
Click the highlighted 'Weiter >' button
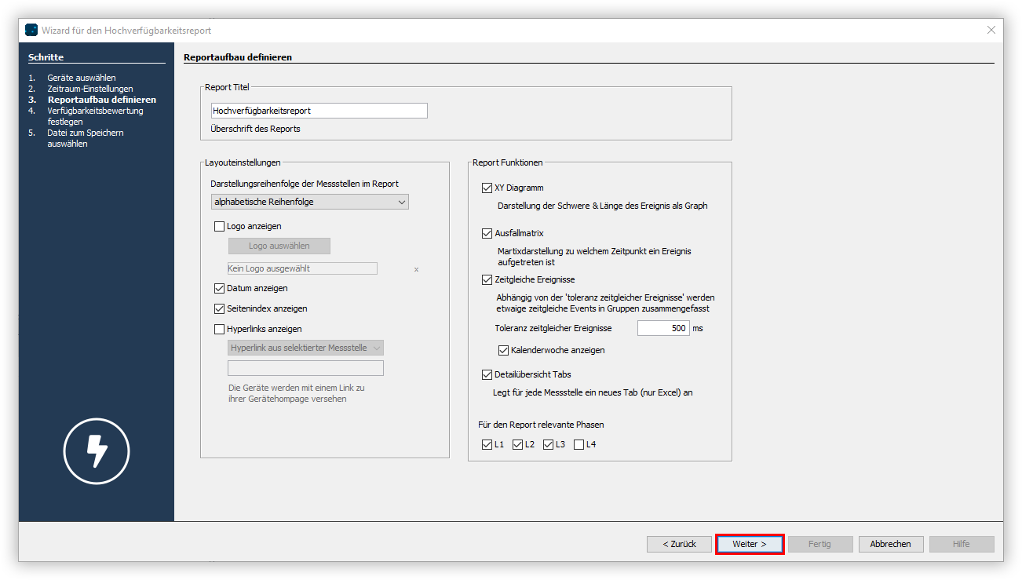(749, 543)
